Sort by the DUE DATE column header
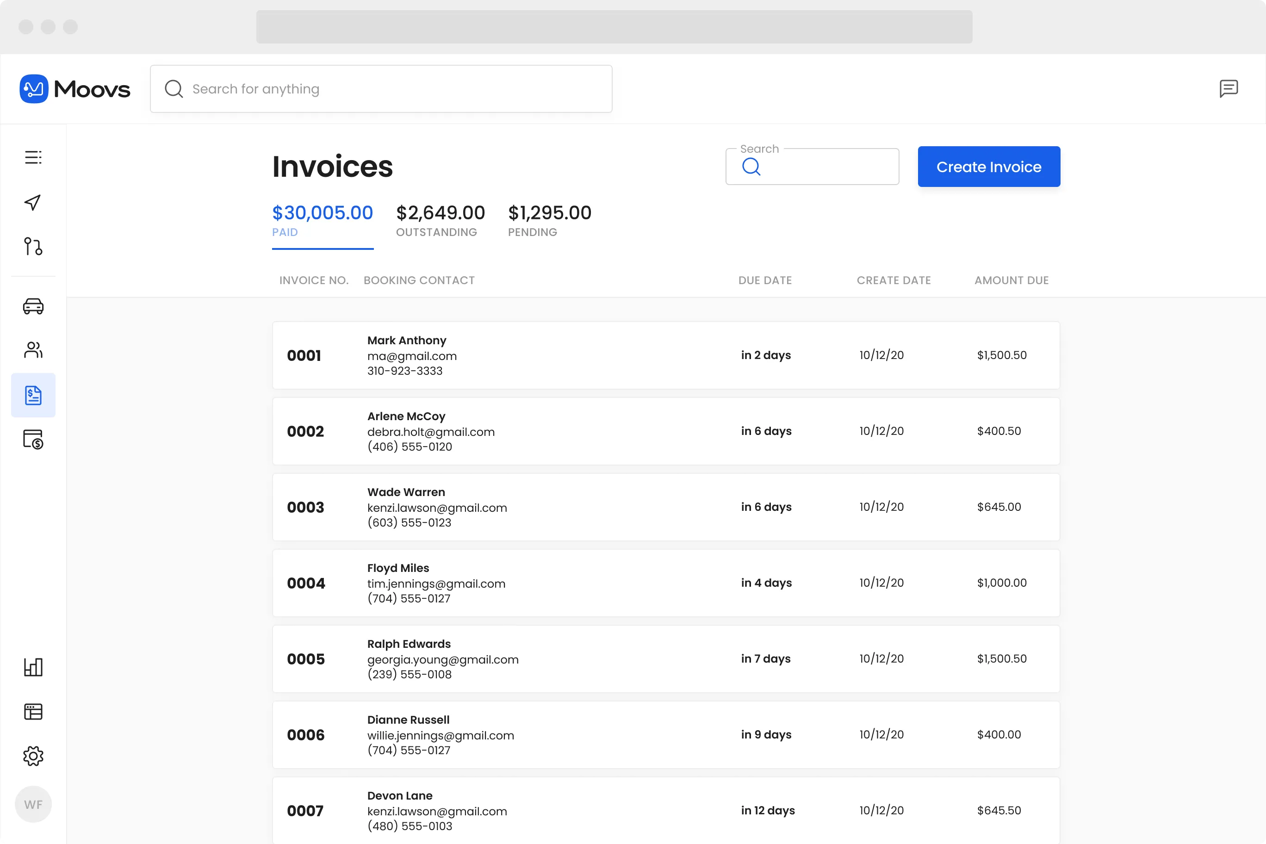 (x=765, y=280)
